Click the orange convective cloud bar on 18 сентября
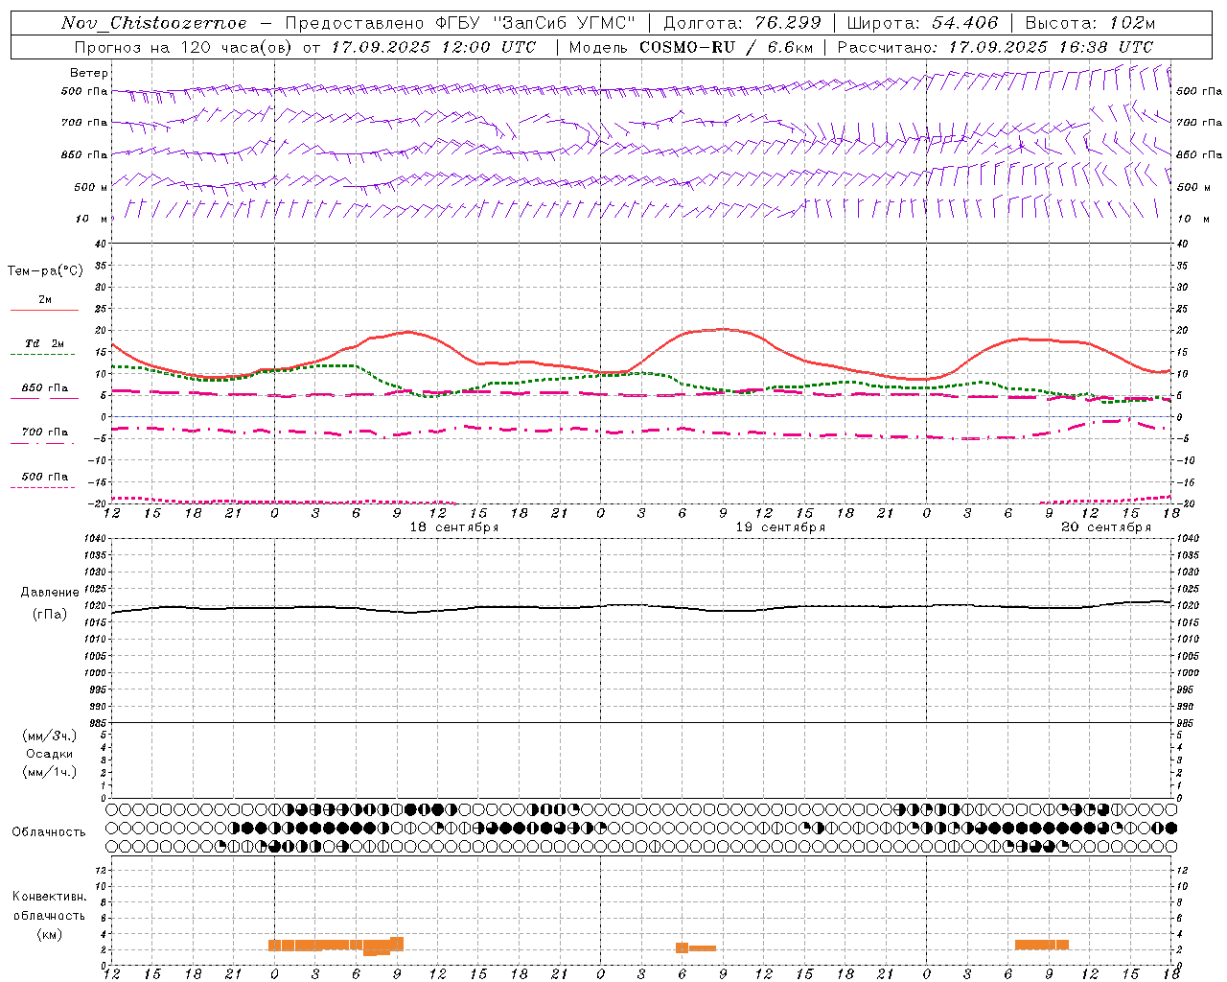The width and height of the screenshot is (1227, 982). (336, 946)
